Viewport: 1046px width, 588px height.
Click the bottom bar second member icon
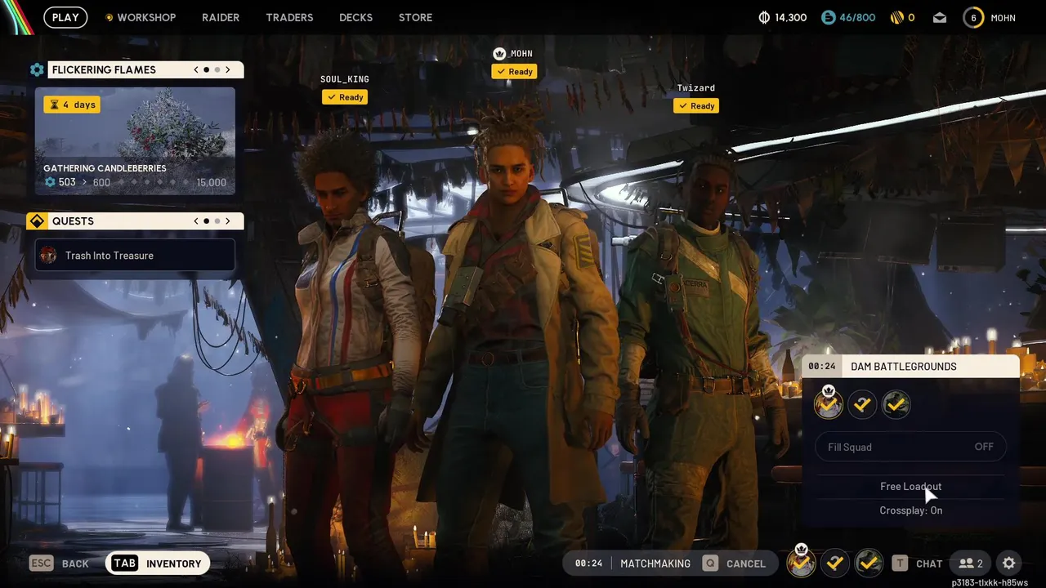834,563
